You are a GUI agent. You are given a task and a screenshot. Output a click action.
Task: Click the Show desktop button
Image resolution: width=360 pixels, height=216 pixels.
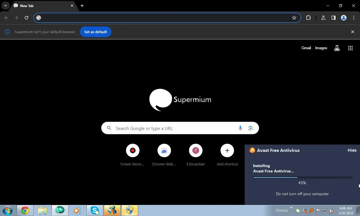pyautogui.click(x=358, y=210)
